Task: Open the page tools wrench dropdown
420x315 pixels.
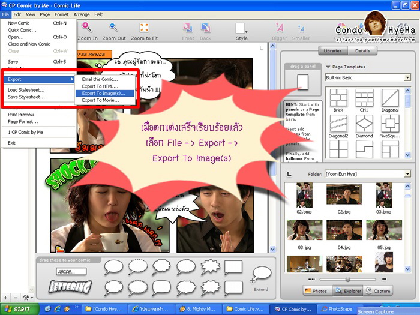Action: point(28,298)
